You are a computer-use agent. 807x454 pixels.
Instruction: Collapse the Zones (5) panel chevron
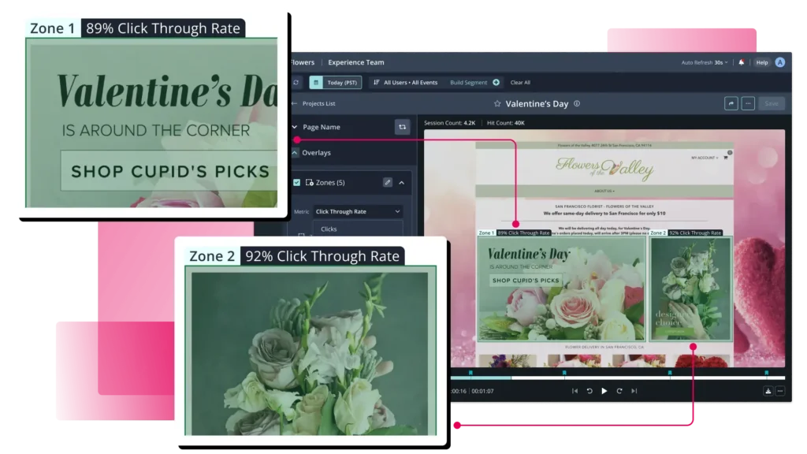tap(402, 182)
